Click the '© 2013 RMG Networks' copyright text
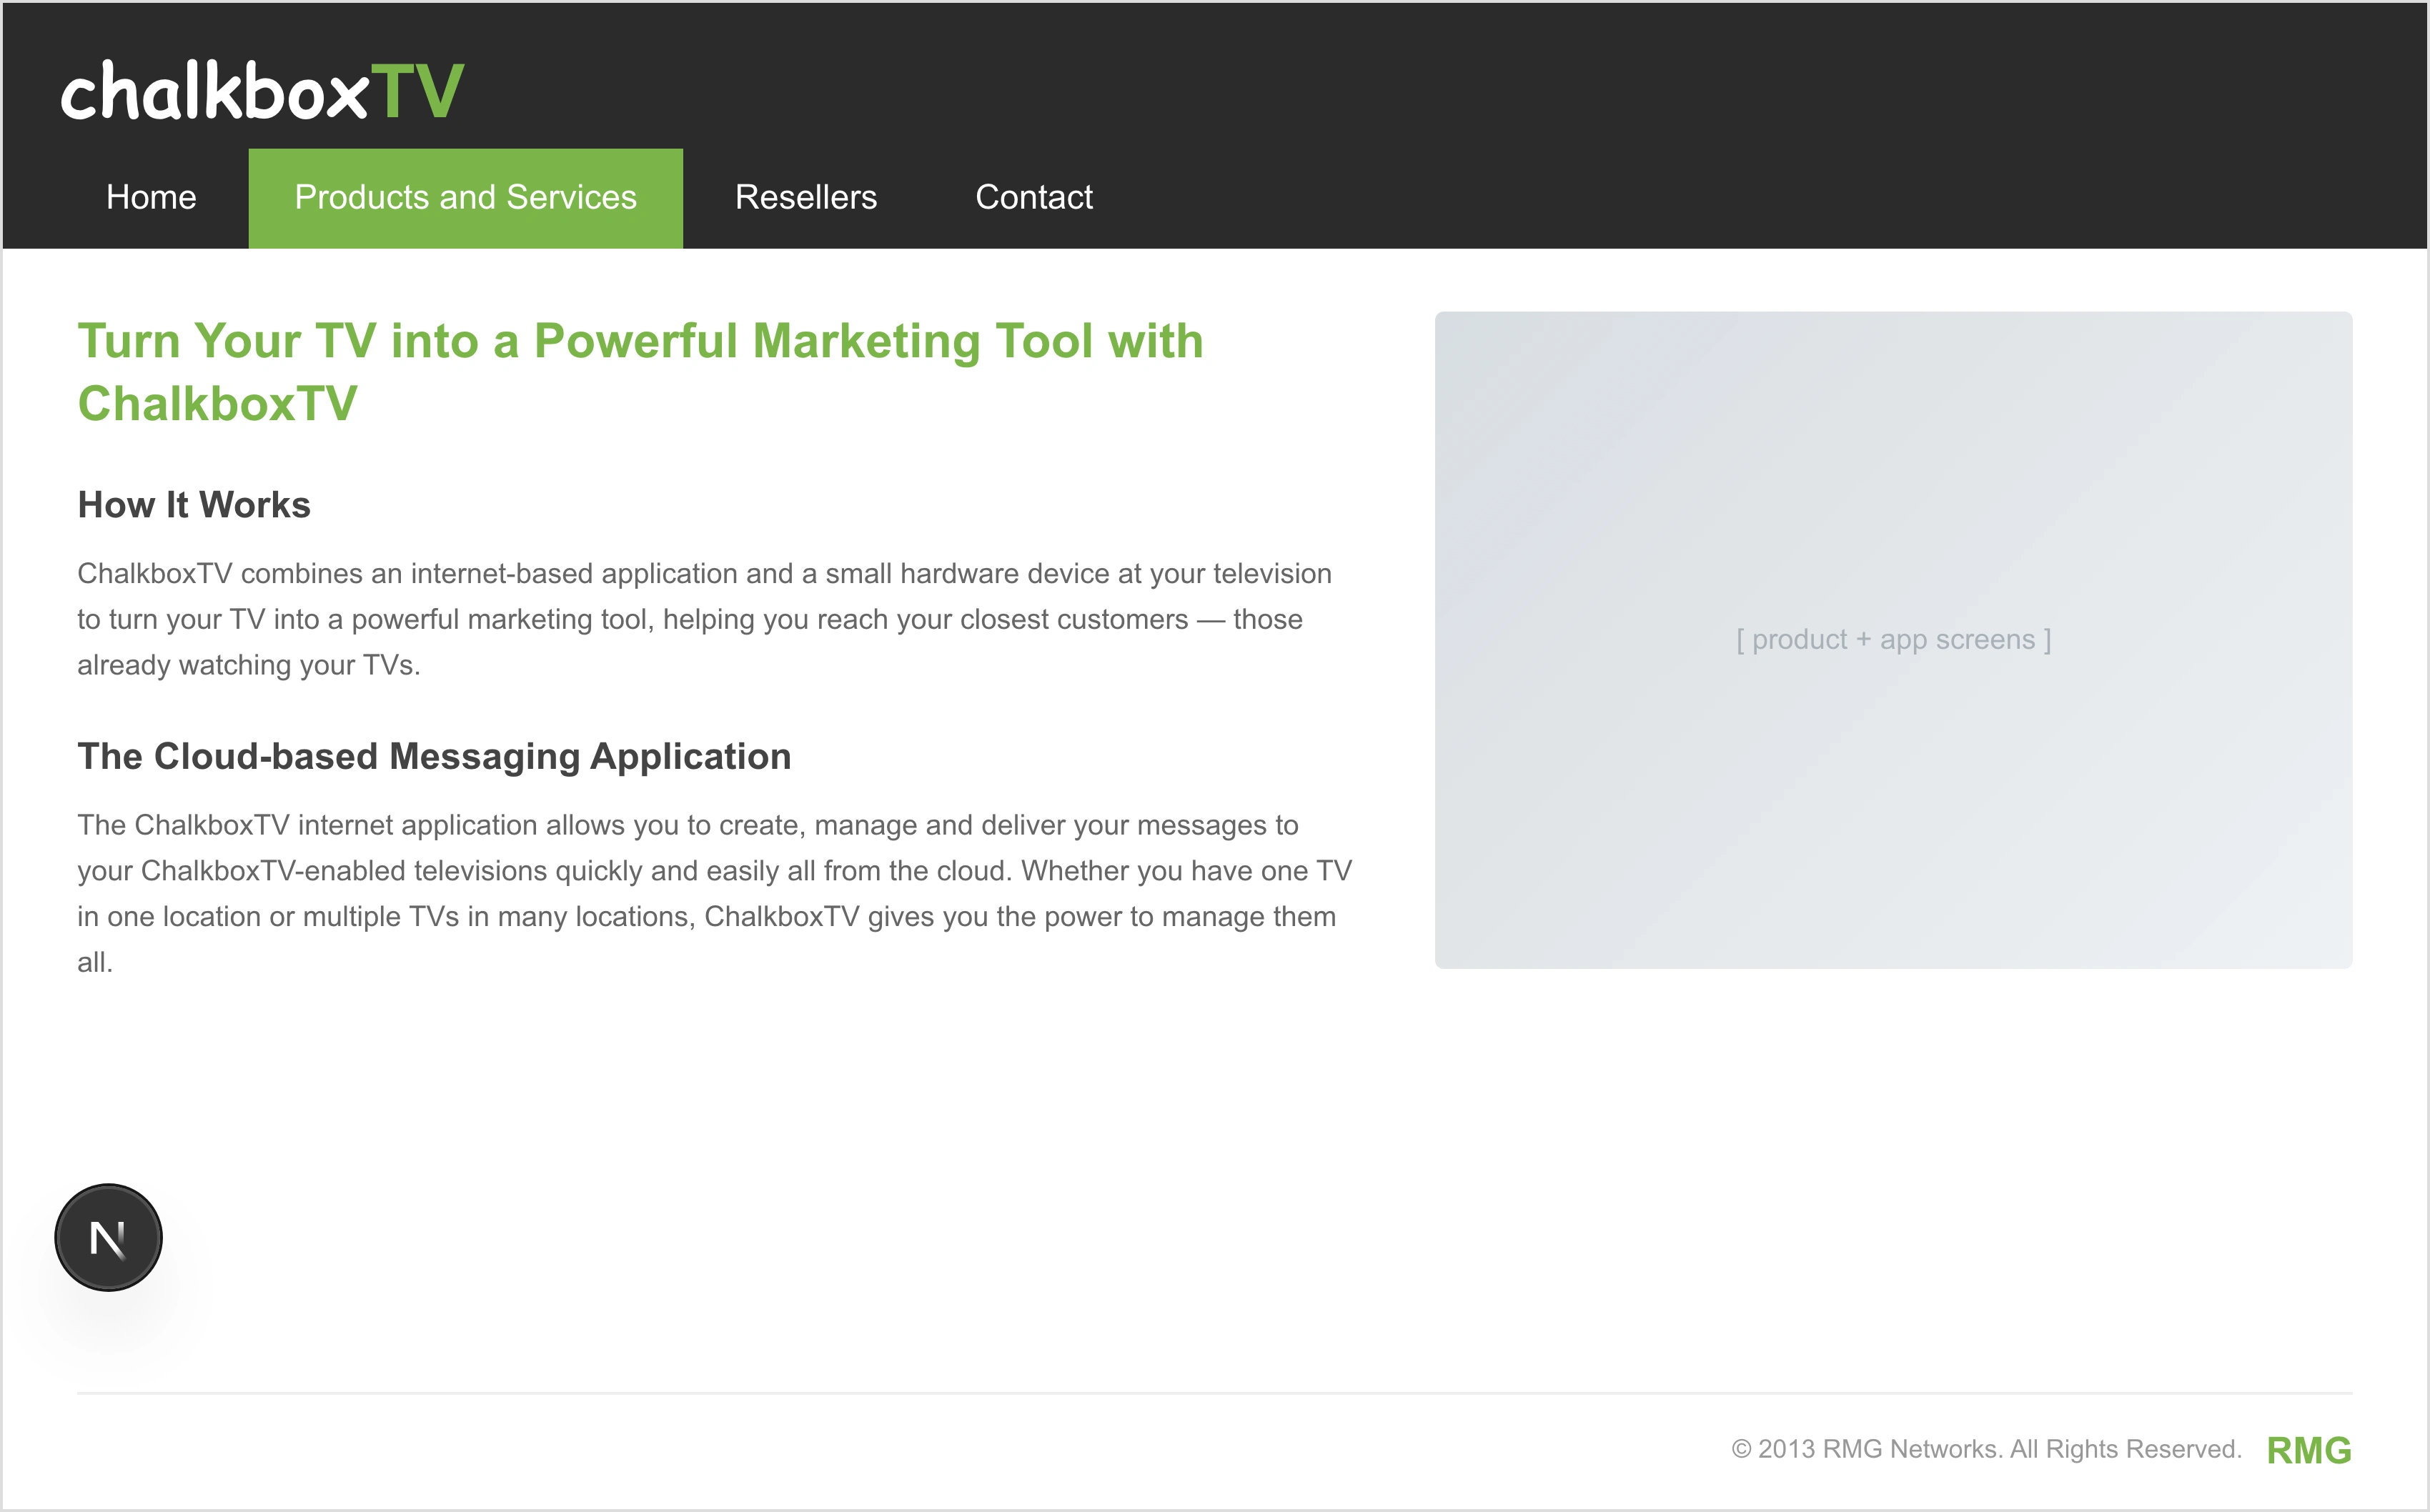The image size is (2430, 1512). click(x=1986, y=1449)
